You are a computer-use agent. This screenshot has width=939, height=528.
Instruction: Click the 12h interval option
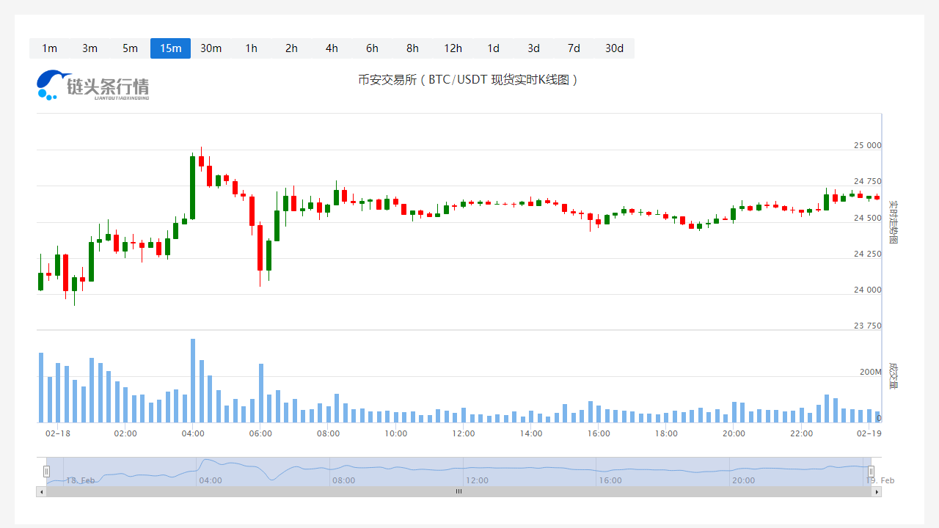pyautogui.click(x=453, y=48)
